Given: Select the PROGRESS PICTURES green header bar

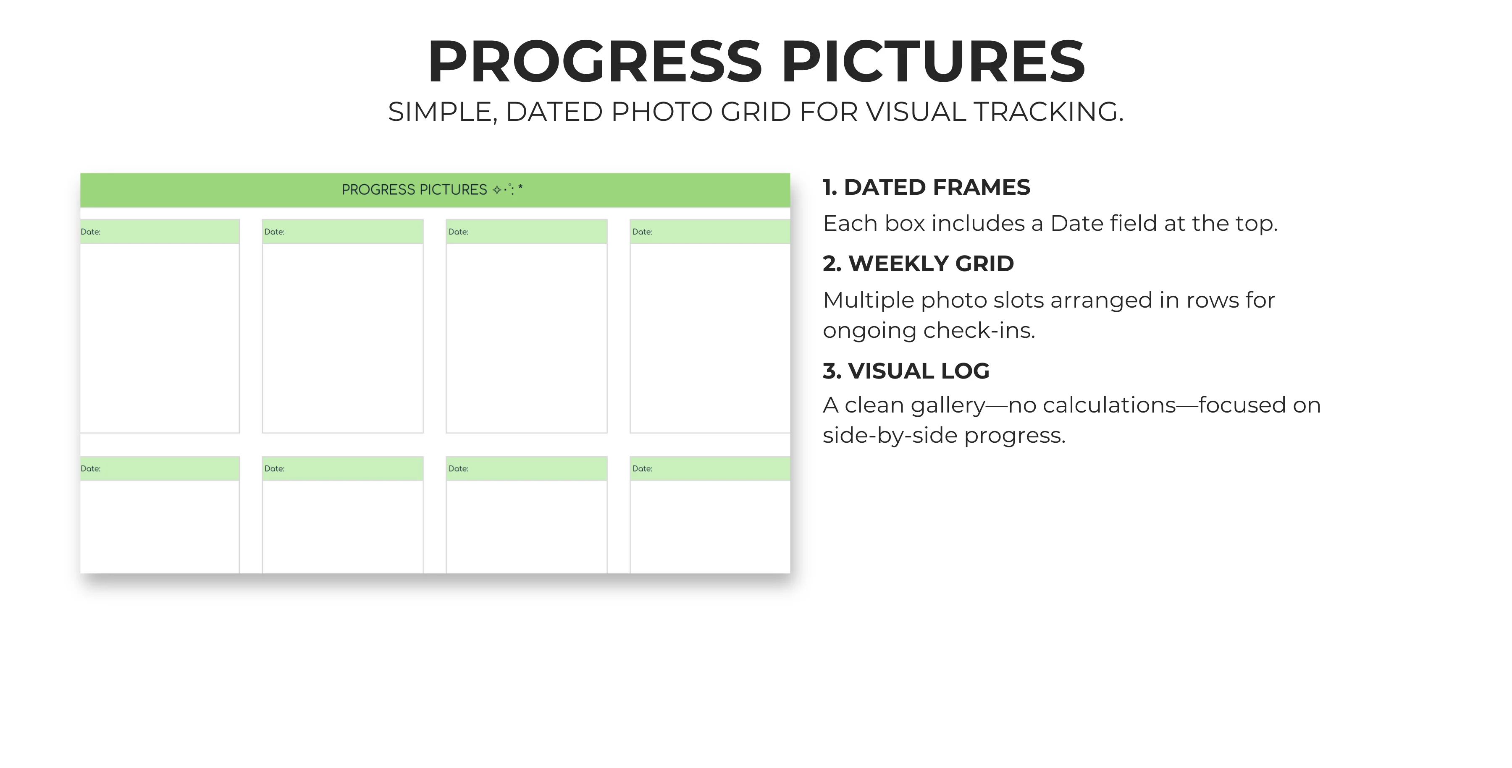Looking at the screenshot, I should [435, 190].
